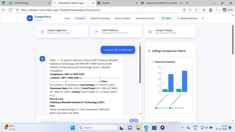This screenshot has height=132, width=235.
Task: Click the site info lock icon
Action: (x=17, y=10)
